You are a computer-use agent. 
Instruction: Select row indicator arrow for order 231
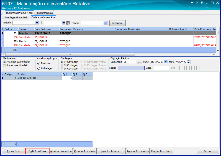(3, 33)
